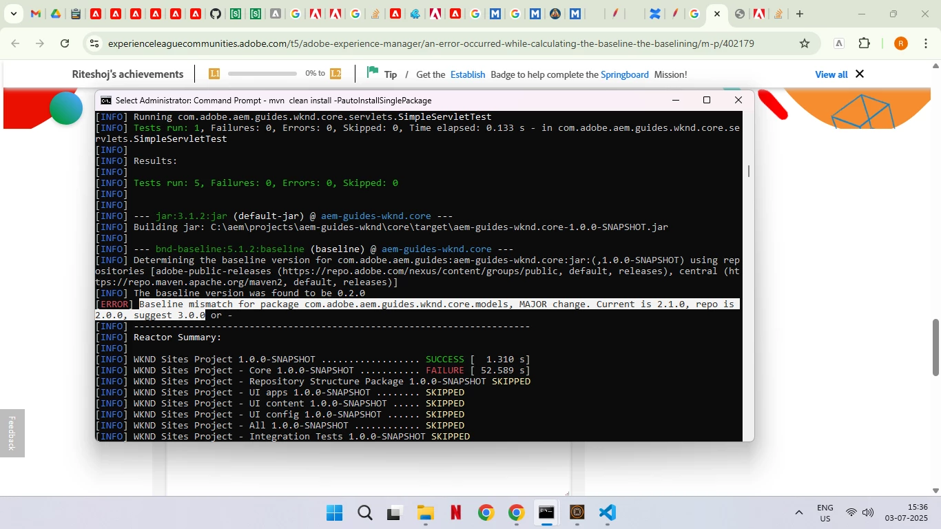Open the Springboard mission link
This screenshot has width=941, height=529.
pos(625,74)
